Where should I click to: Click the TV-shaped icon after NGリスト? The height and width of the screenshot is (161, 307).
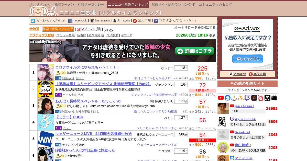tap(106, 30)
